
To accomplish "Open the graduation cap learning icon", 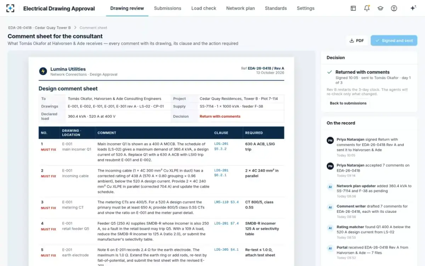I will pyautogui.click(x=380, y=8).
